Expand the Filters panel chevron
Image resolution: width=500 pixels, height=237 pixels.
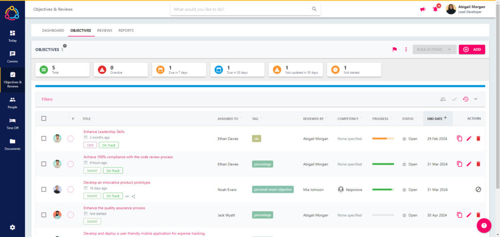(476, 99)
